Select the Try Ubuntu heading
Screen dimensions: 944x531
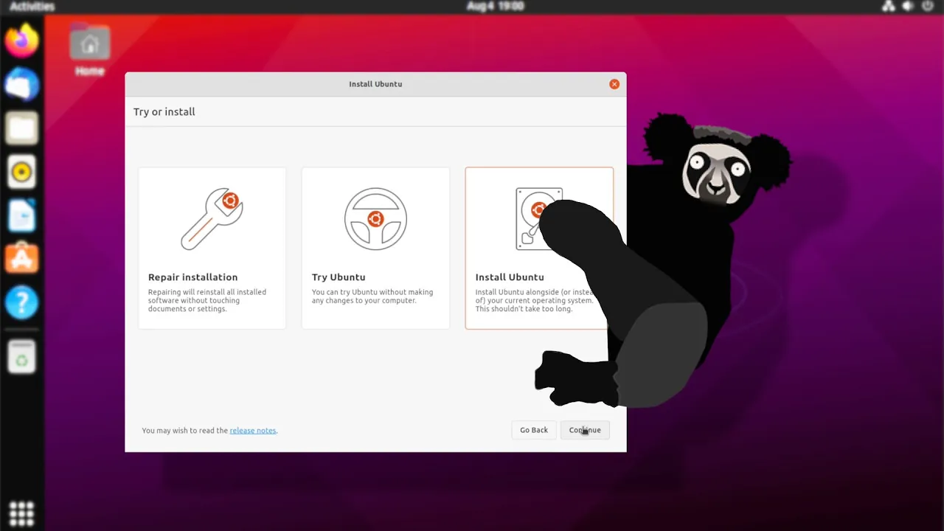click(x=339, y=277)
